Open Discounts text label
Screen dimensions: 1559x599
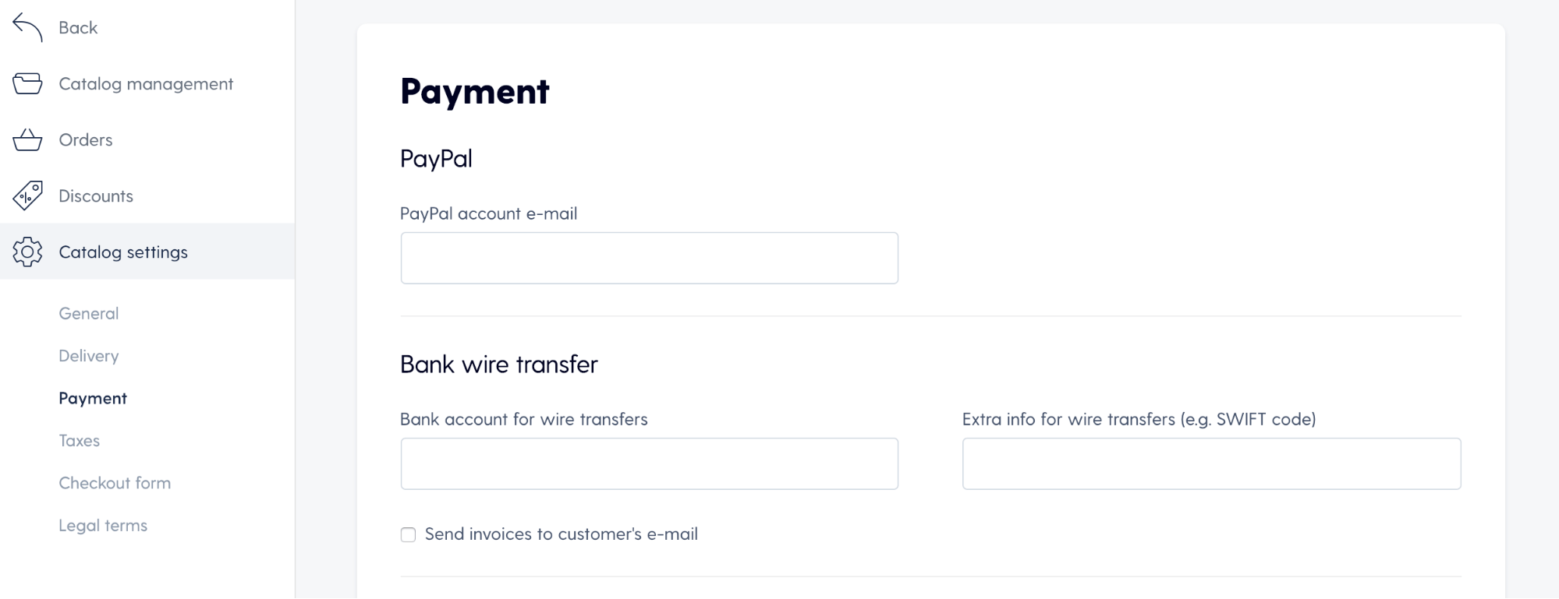tap(96, 196)
